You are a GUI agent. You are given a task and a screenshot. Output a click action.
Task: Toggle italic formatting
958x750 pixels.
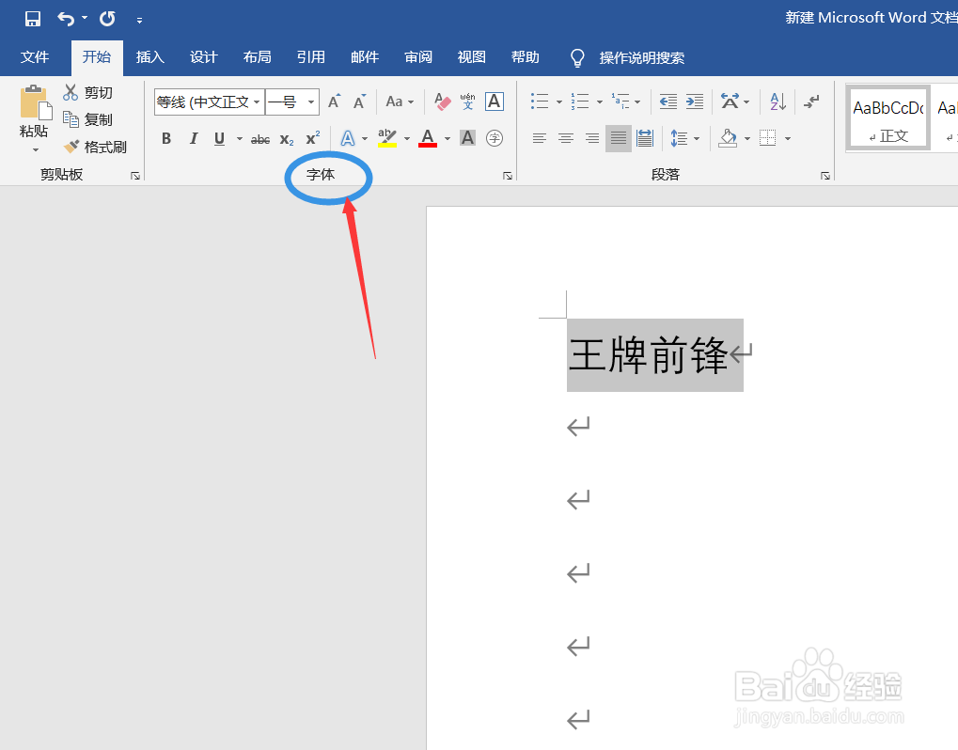(193, 139)
